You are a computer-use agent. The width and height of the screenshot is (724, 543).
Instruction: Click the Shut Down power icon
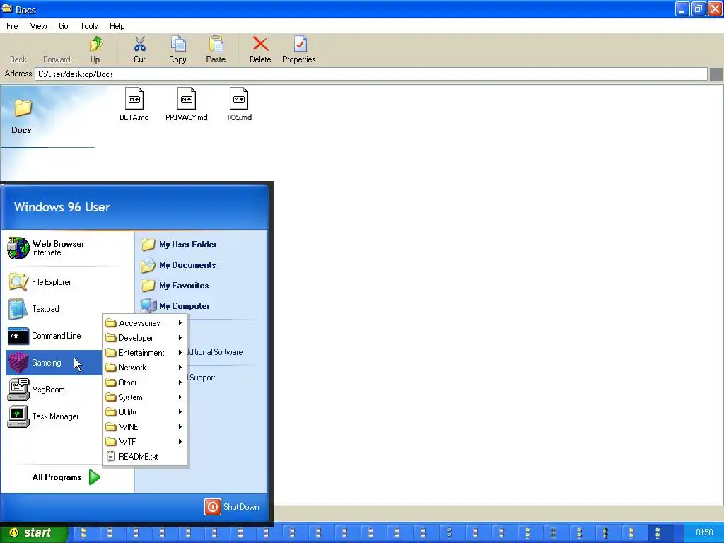[213, 506]
